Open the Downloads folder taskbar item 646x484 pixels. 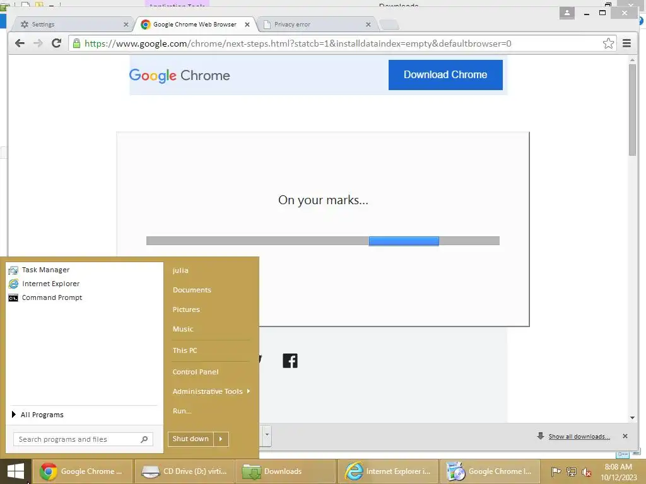[285, 471]
